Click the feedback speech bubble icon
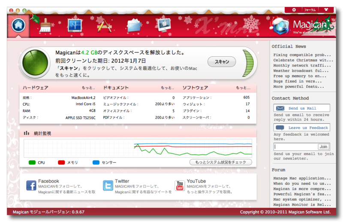The image size is (343, 222). 280,128
